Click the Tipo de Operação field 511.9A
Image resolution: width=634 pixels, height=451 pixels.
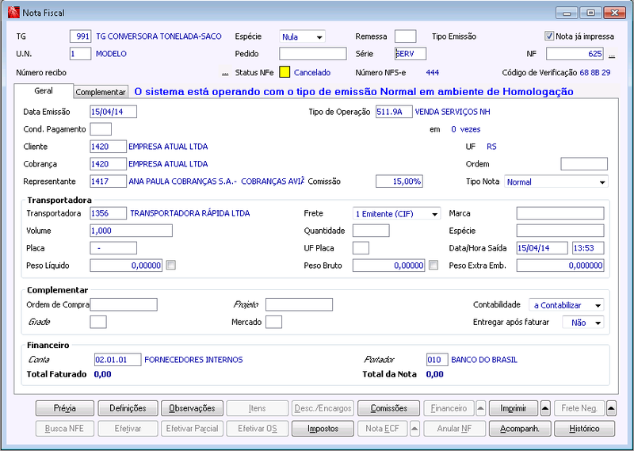pyautogui.click(x=394, y=112)
